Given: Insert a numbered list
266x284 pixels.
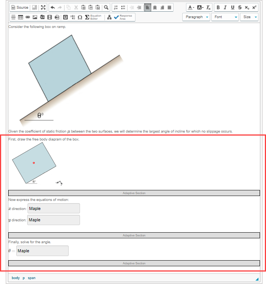Looking at the screenshot, I should pos(116,8).
